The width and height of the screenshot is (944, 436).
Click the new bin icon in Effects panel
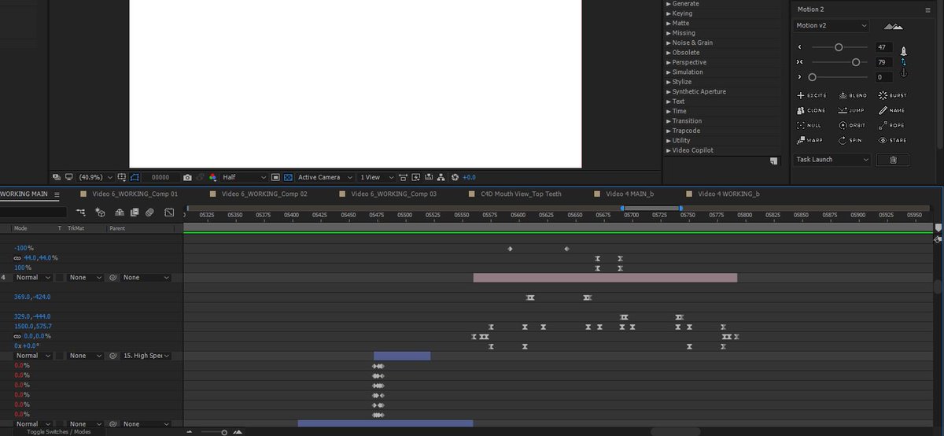774,161
